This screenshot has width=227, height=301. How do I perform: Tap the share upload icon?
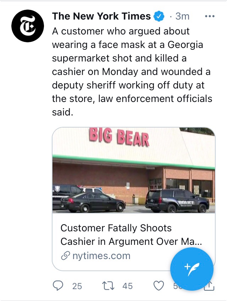point(209,286)
